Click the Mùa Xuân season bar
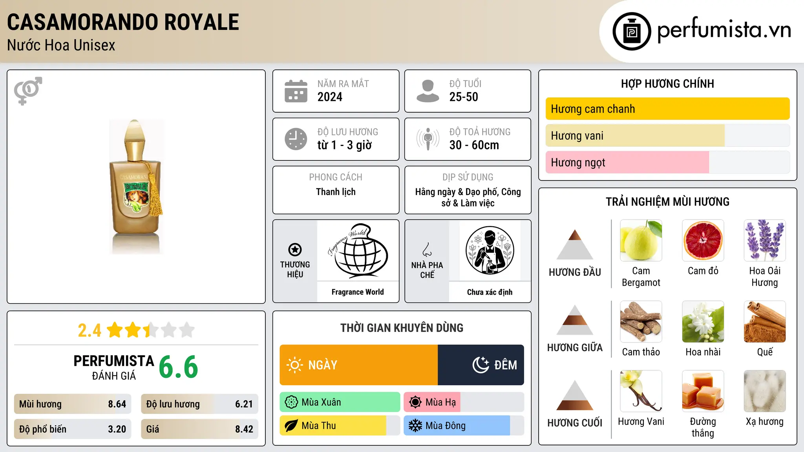This screenshot has width=804, height=452. [x=340, y=402]
